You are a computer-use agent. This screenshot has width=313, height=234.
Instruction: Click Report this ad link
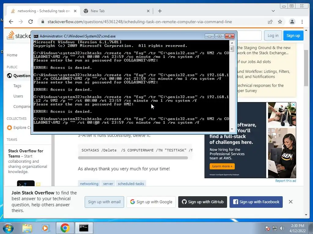click(285, 181)
